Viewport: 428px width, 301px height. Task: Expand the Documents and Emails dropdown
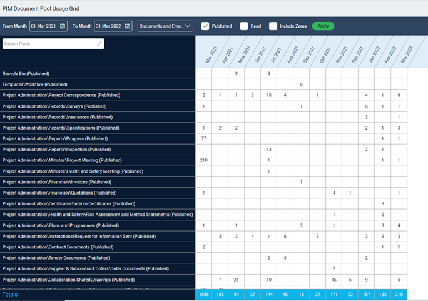tap(165, 26)
